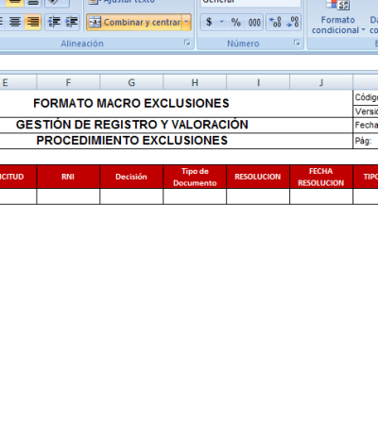
Task: Expand the dollar format dropdown arrow
Action: point(222,23)
